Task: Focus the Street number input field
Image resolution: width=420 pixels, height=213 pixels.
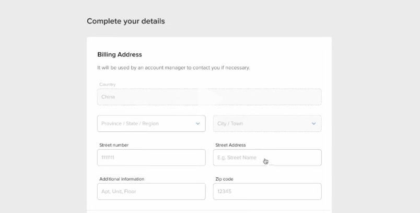Action: 151,158
